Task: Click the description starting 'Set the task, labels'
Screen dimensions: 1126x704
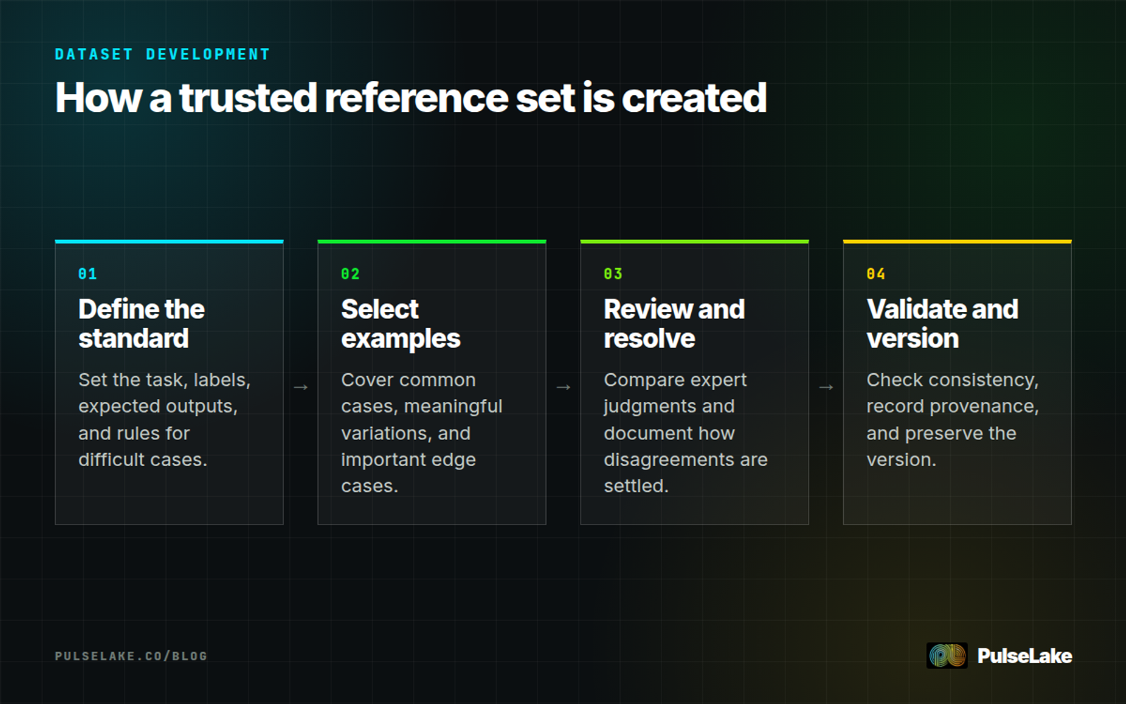Action: click(x=165, y=420)
